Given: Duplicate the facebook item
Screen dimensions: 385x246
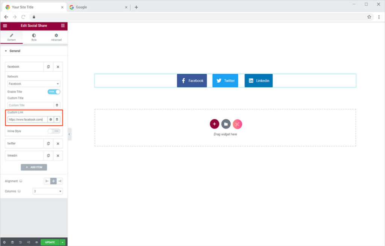Looking at the screenshot, I should [49, 67].
